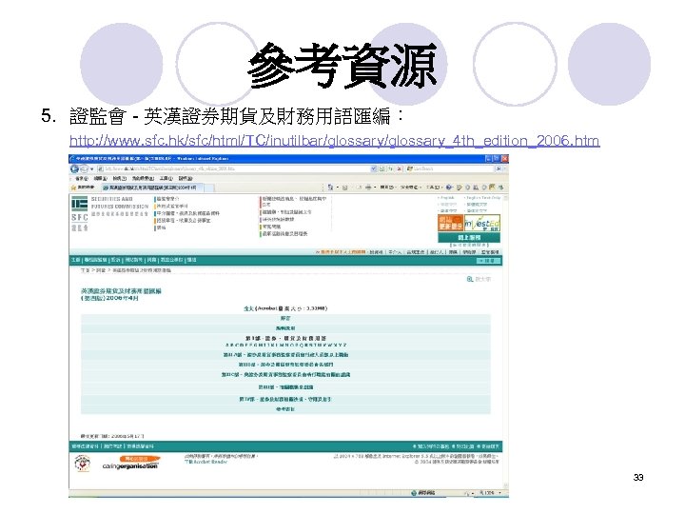Click the orange scam alert banner
The height and width of the screenshot is (514, 685).
450,223
